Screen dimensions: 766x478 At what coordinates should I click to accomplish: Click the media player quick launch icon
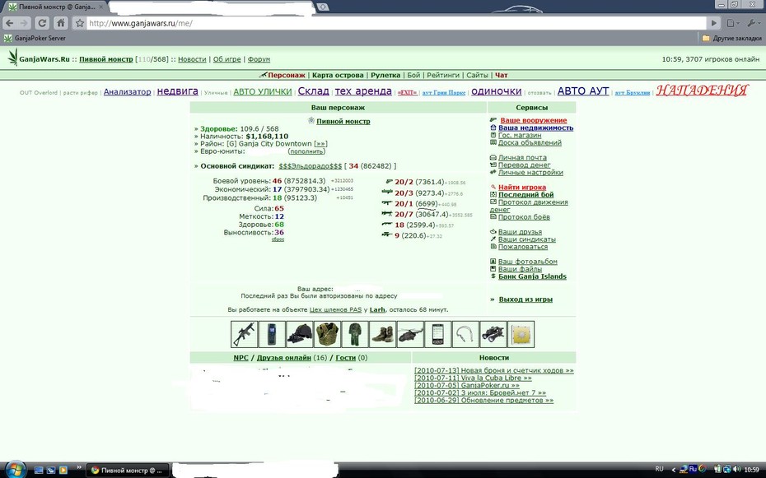point(63,471)
